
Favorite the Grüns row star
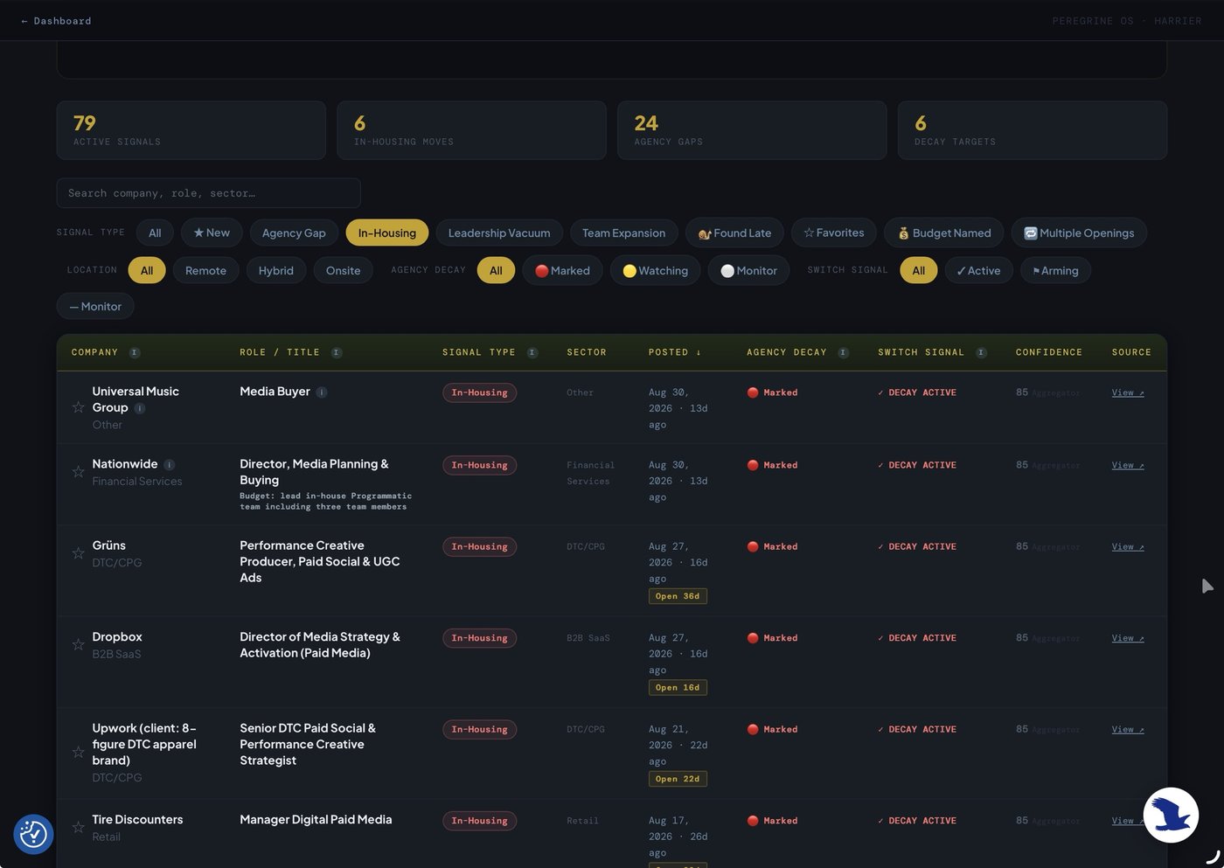click(78, 553)
